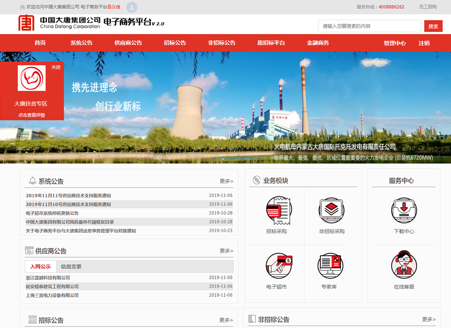Open notice 关于电子商务平台与大唐集团法务事务管理平台对接通知
This screenshot has height=328, width=451.
[81, 231]
